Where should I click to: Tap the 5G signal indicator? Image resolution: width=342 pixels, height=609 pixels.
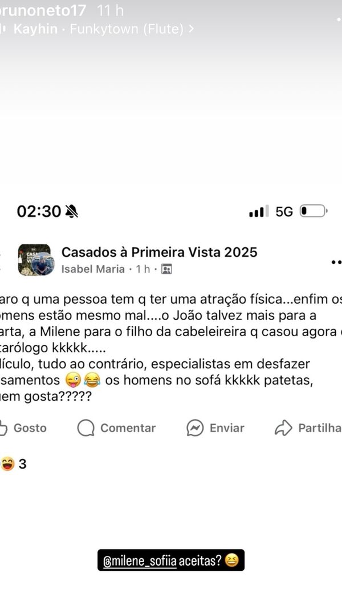coord(284,212)
